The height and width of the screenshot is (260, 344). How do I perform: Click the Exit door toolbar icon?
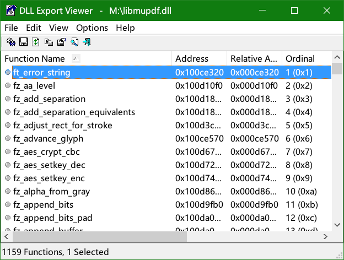pyautogui.click(x=87, y=42)
